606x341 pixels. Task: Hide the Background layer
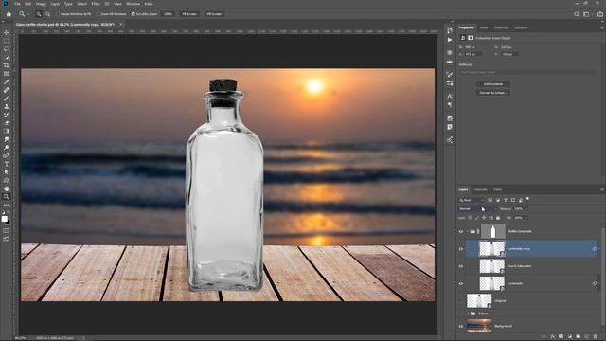click(x=461, y=326)
